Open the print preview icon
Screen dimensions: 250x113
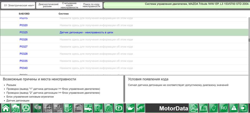coord(194,108)
